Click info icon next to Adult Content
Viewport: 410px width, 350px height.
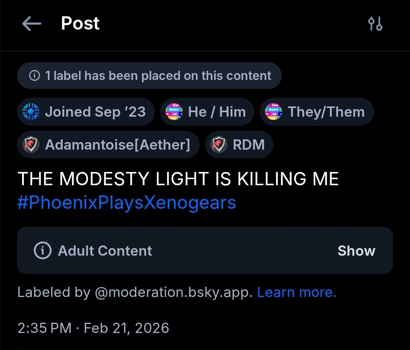43,251
